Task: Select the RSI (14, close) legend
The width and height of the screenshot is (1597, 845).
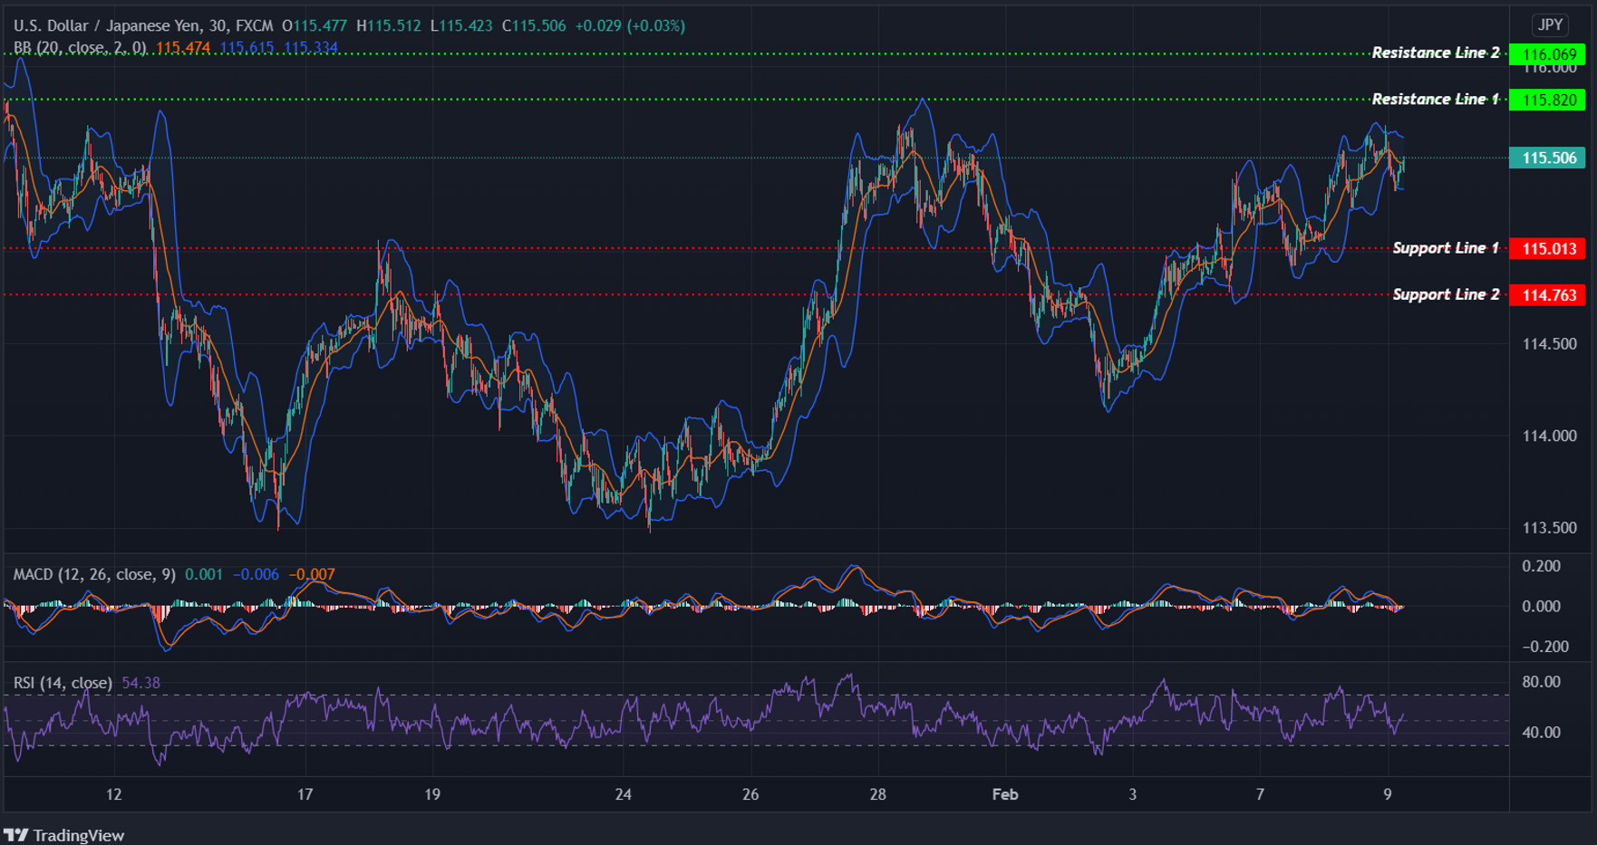Action: tap(62, 682)
